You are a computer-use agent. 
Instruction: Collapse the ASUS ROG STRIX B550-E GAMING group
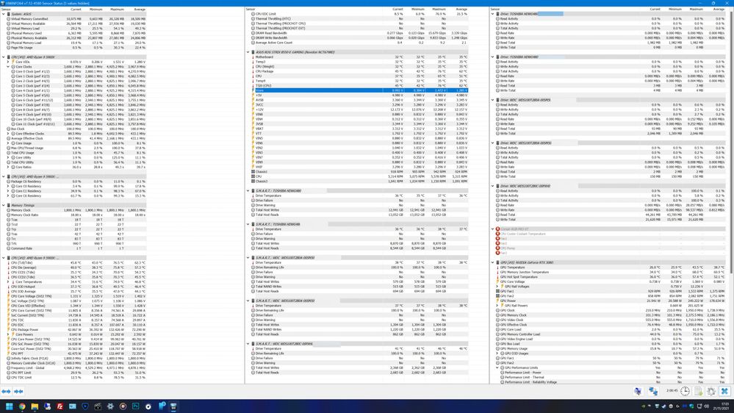248,52
